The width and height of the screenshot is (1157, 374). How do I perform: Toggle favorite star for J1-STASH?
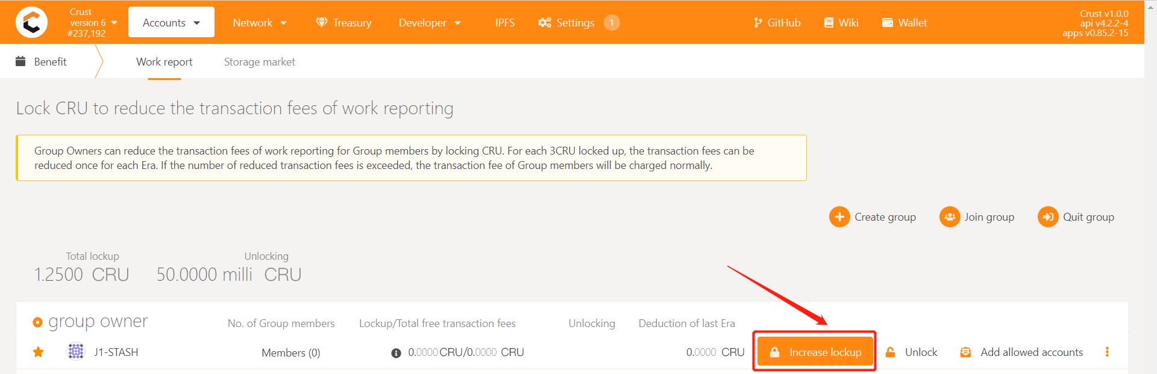click(38, 352)
